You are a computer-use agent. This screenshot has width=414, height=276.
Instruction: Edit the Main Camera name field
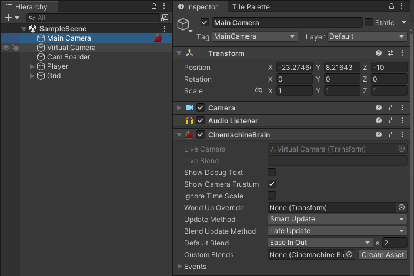click(x=287, y=23)
